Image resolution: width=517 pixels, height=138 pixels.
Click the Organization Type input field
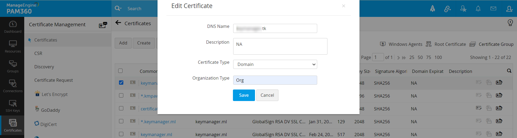[x=275, y=80]
